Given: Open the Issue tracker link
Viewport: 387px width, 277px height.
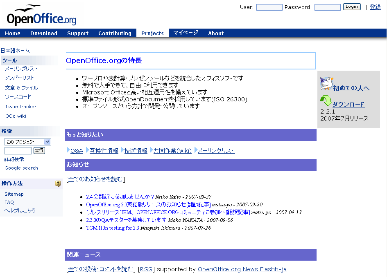Looking at the screenshot, I should click(21, 107).
